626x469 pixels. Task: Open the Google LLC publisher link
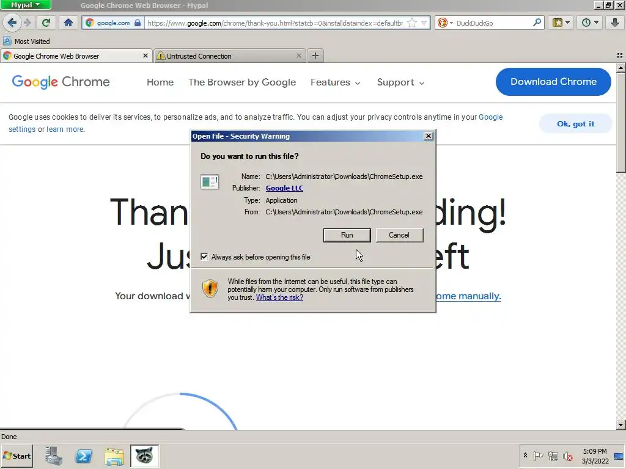pos(284,188)
